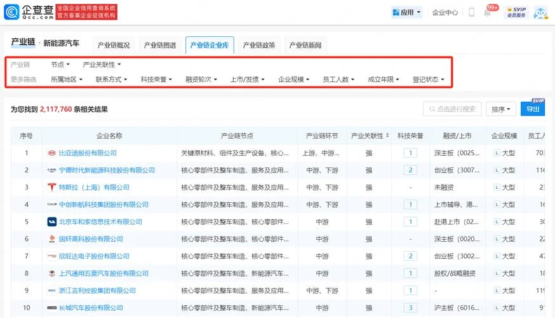
Task: Open the 应用 apps dropdown
Action: [x=406, y=13]
